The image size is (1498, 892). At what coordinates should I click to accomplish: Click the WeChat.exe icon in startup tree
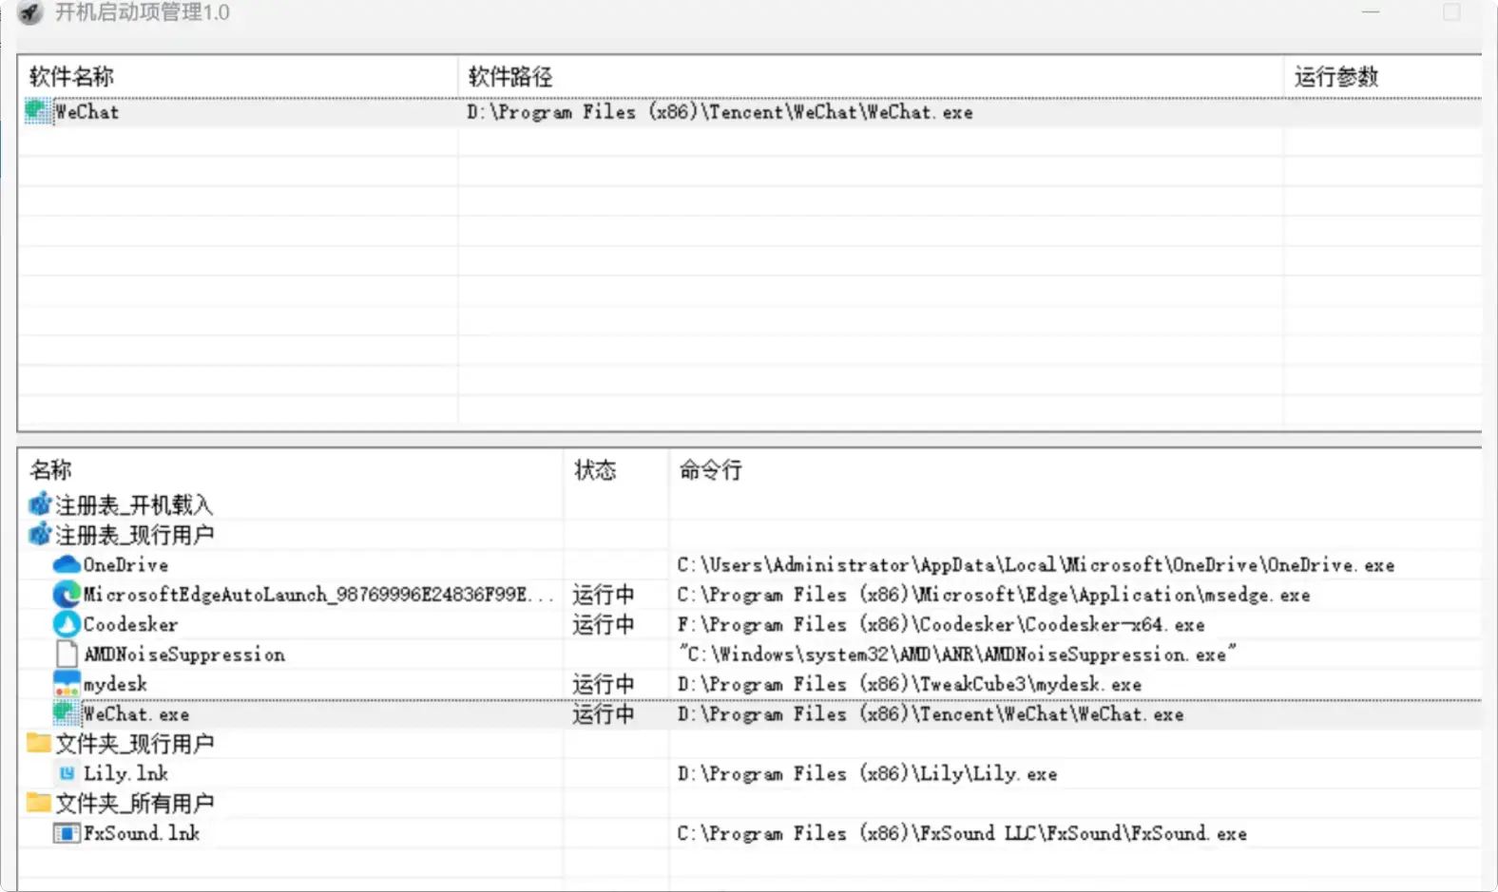click(66, 713)
